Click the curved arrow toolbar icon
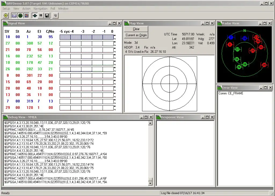The image size is (275, 196). 55,16
